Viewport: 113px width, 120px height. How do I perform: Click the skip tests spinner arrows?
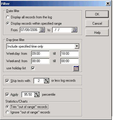point(47,81)
